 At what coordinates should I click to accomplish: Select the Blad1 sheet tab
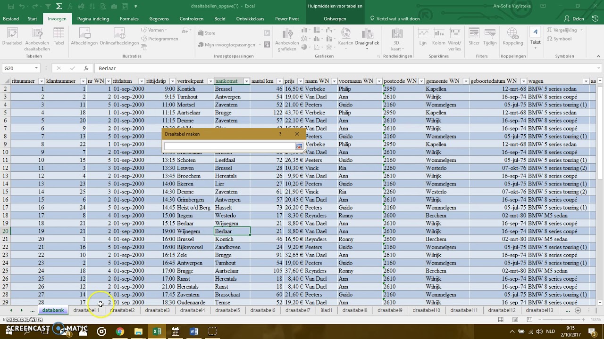point(326,310)
